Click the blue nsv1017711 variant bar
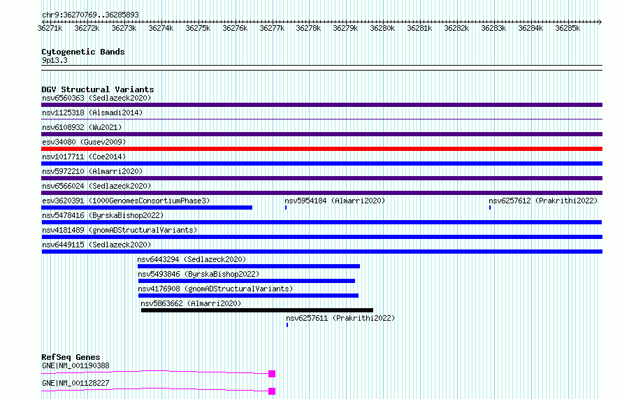 (321, 164)
